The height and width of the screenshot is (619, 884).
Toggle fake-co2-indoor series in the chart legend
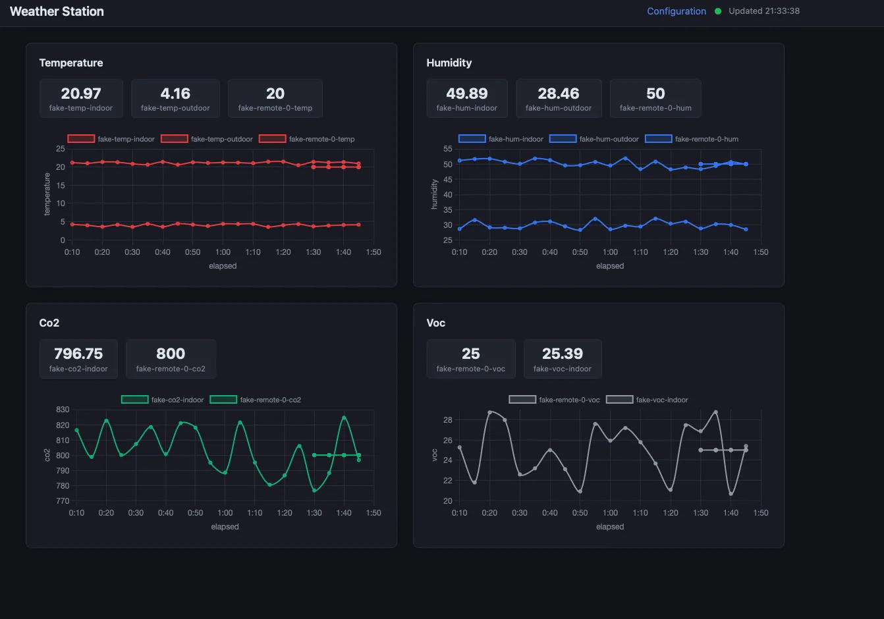pos(163,400)
